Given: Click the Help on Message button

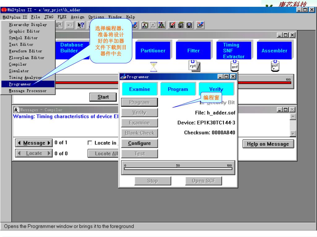Looking at the screenshot, I should pos(268,144).
